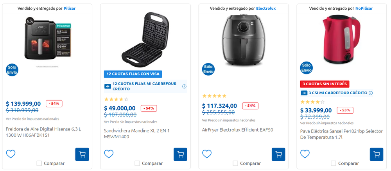The image size is (391, 171).
Task: Open NoPilisar seller link
Action: (364, 8)
